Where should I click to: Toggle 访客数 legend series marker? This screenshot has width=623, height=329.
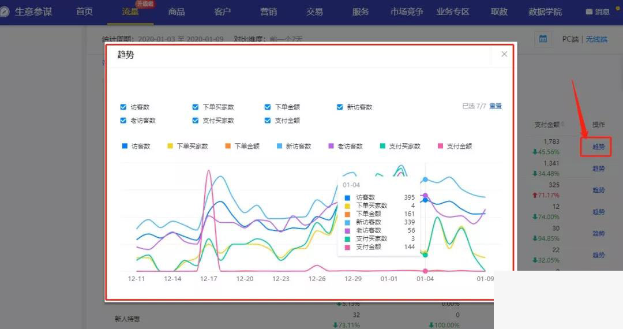tap(125, 146)
